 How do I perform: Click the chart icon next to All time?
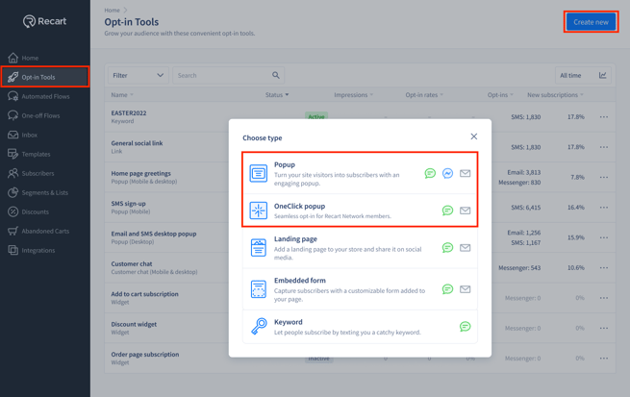(603, 75)
